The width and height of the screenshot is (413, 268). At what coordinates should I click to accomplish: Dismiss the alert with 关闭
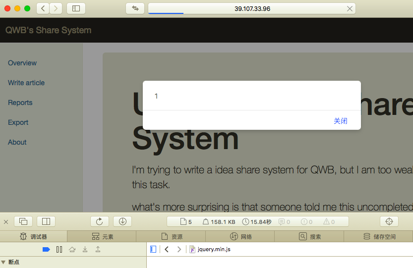tap(340, 121)
